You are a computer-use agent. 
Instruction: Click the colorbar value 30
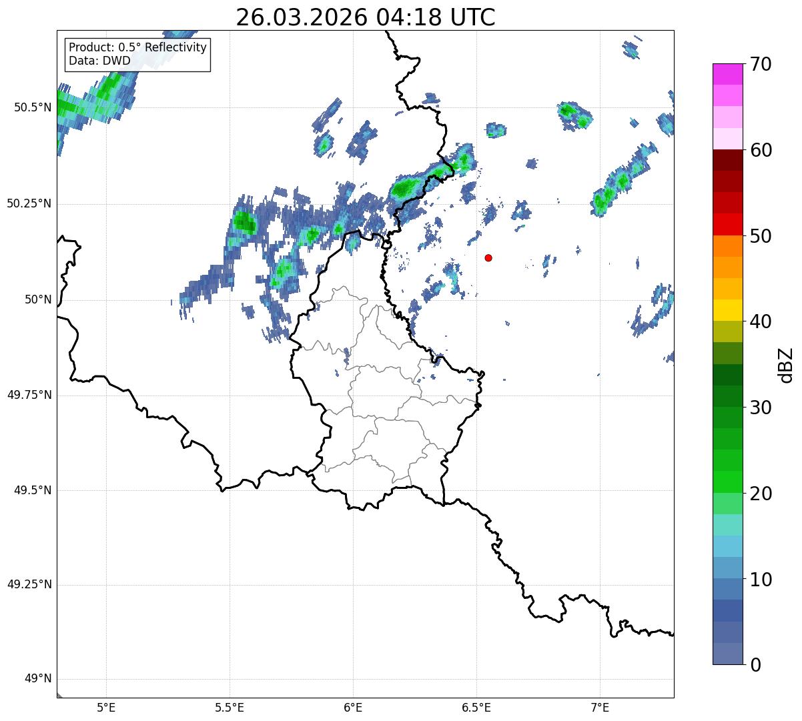pyautogui.click(x=761, y=408)
